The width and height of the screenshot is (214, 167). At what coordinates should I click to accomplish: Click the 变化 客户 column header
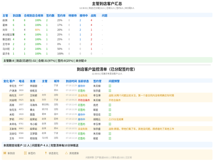[x=9, y=81]
